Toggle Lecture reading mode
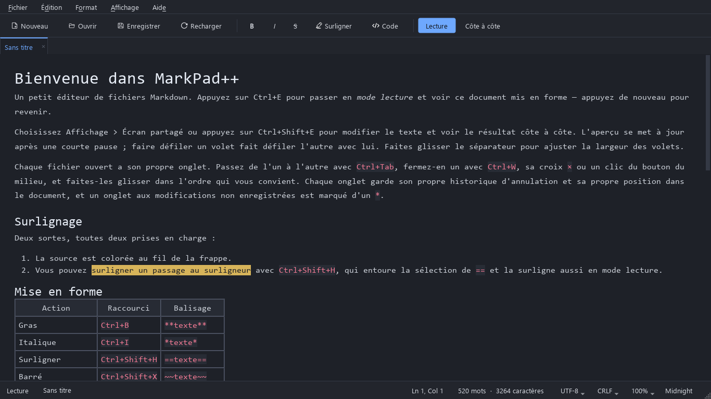Viewport: 711px width, 399px height. [x=437, y=26]
